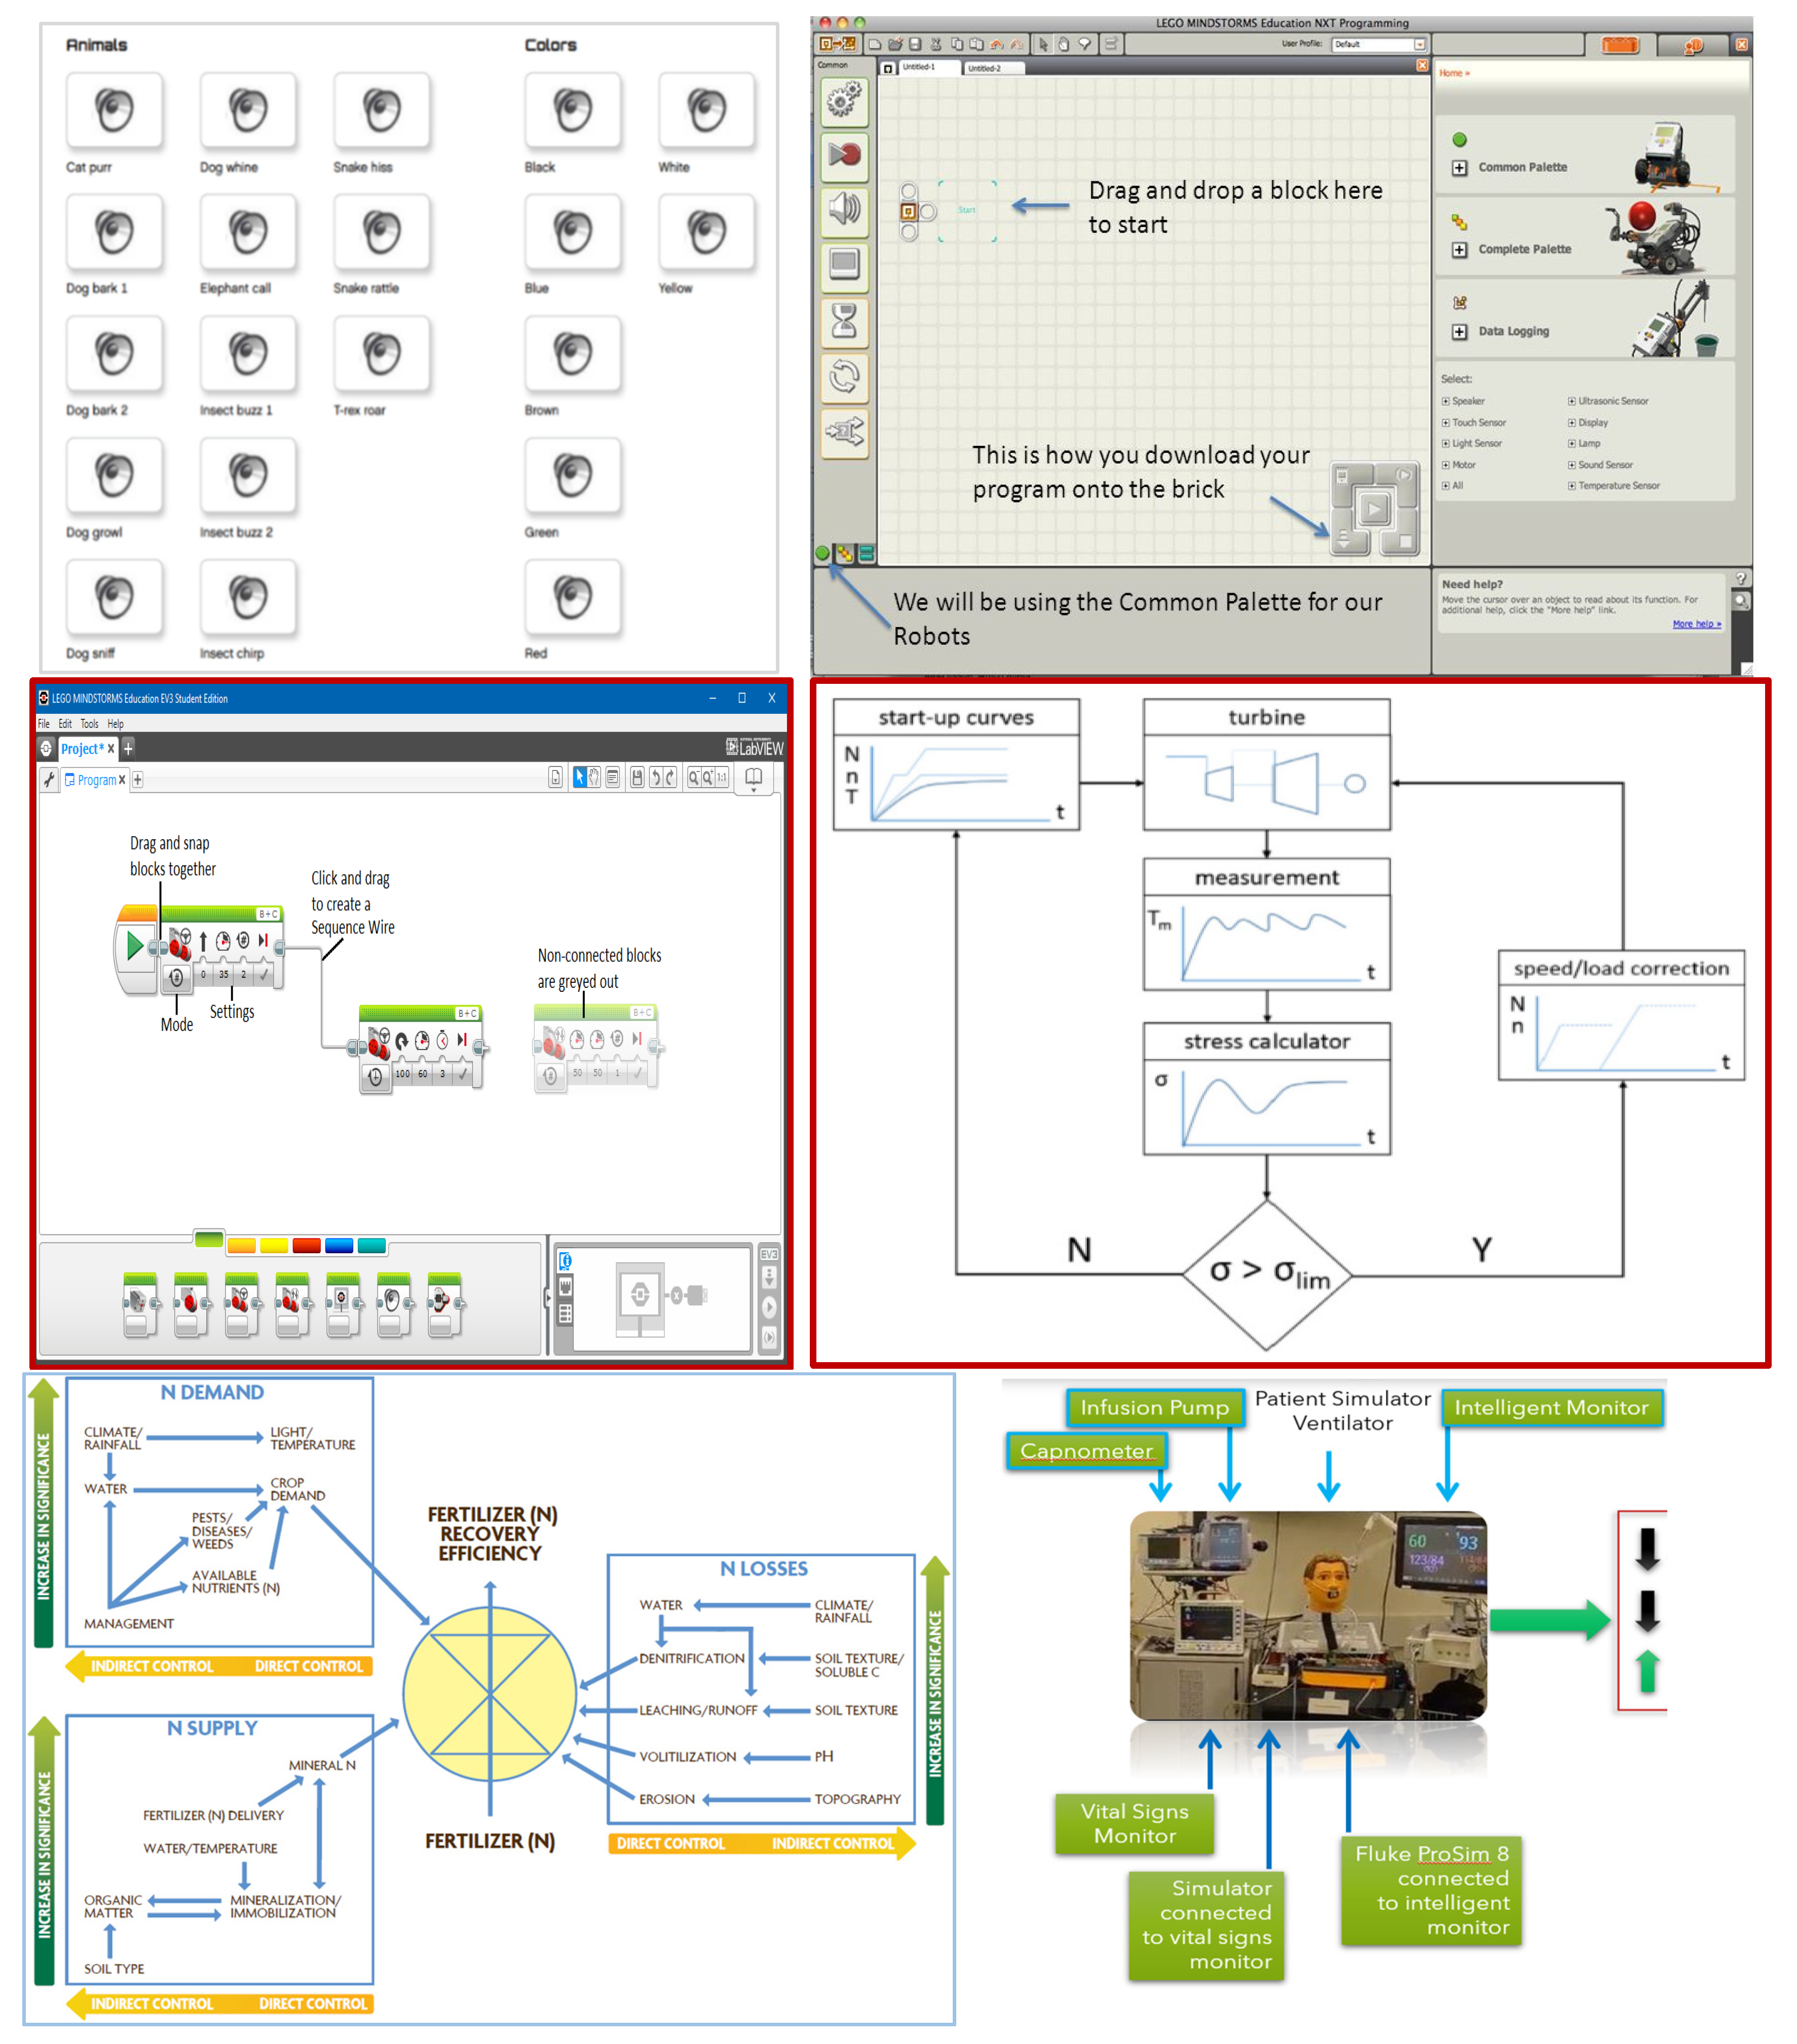Click the More help link
Viewport: 1797px width, 2044px height.
[x=1698, y=624]
